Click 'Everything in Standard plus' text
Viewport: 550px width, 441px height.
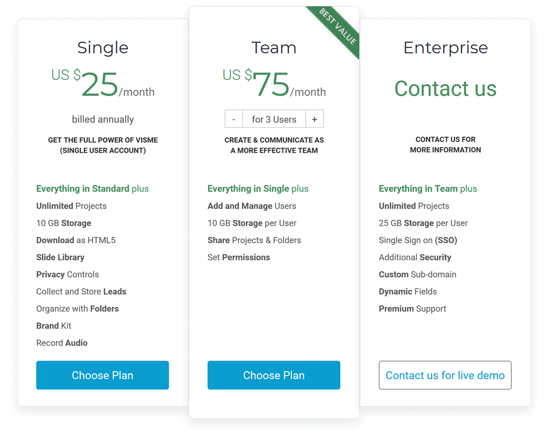(92, 189)
